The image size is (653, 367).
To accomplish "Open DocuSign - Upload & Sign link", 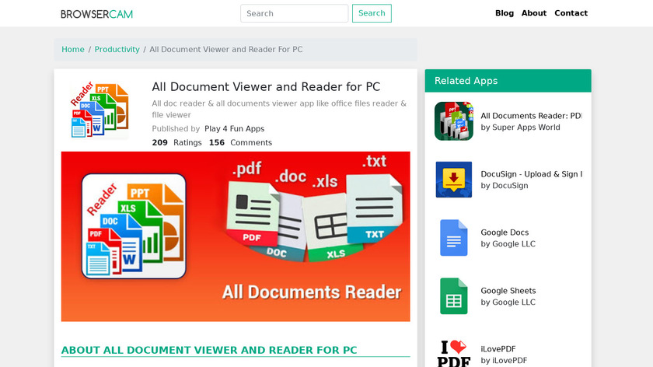I will (x=532, y=174).
